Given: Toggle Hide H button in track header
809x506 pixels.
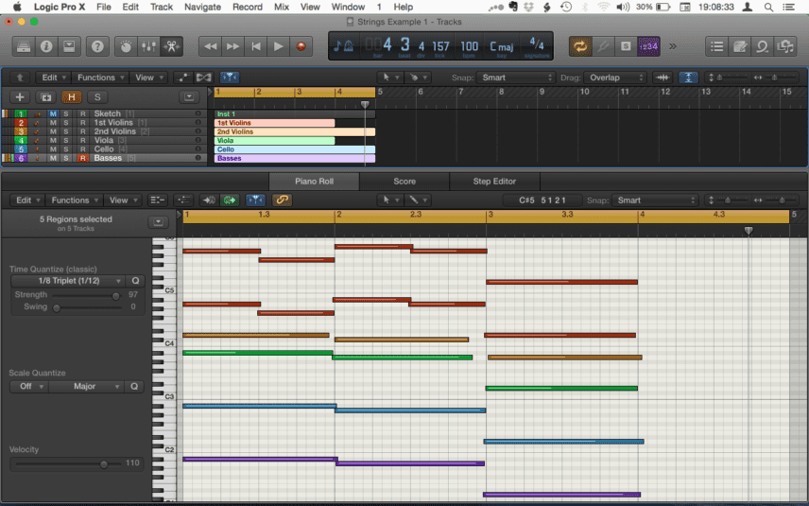Looking at the screenshot, I should pyautogui.click(x=72, y=97).
